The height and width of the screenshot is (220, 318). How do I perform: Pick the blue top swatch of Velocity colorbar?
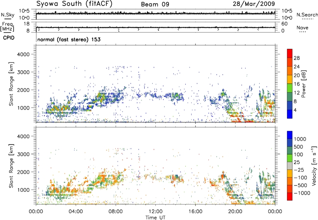290,135
